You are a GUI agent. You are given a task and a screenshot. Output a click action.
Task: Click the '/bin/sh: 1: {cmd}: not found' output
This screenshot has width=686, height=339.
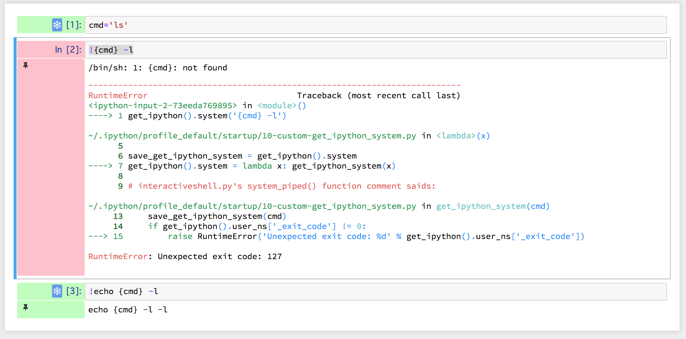coord(158,68)
